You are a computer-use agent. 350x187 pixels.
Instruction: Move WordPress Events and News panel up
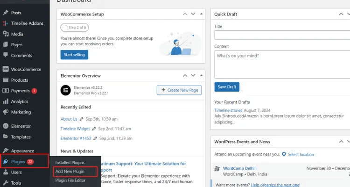(341, 142)
